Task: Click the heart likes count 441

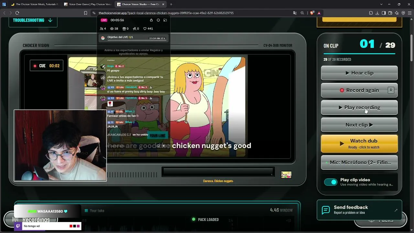Action: coord(148,28)
